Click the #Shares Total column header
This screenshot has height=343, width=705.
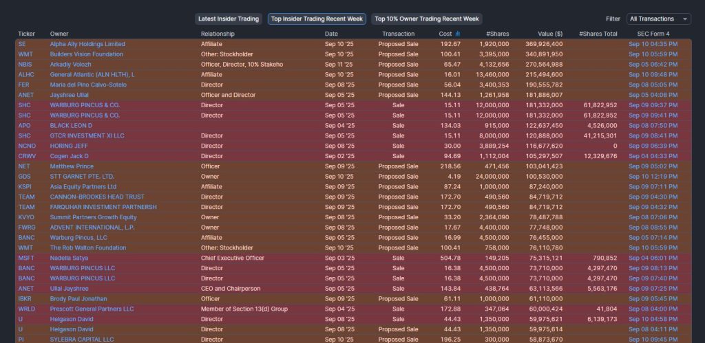pos(598,34)
